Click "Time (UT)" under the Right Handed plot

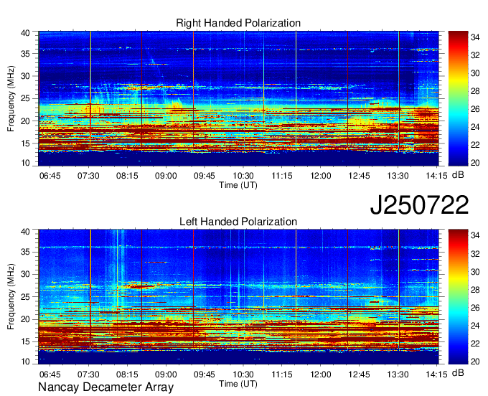238,185
